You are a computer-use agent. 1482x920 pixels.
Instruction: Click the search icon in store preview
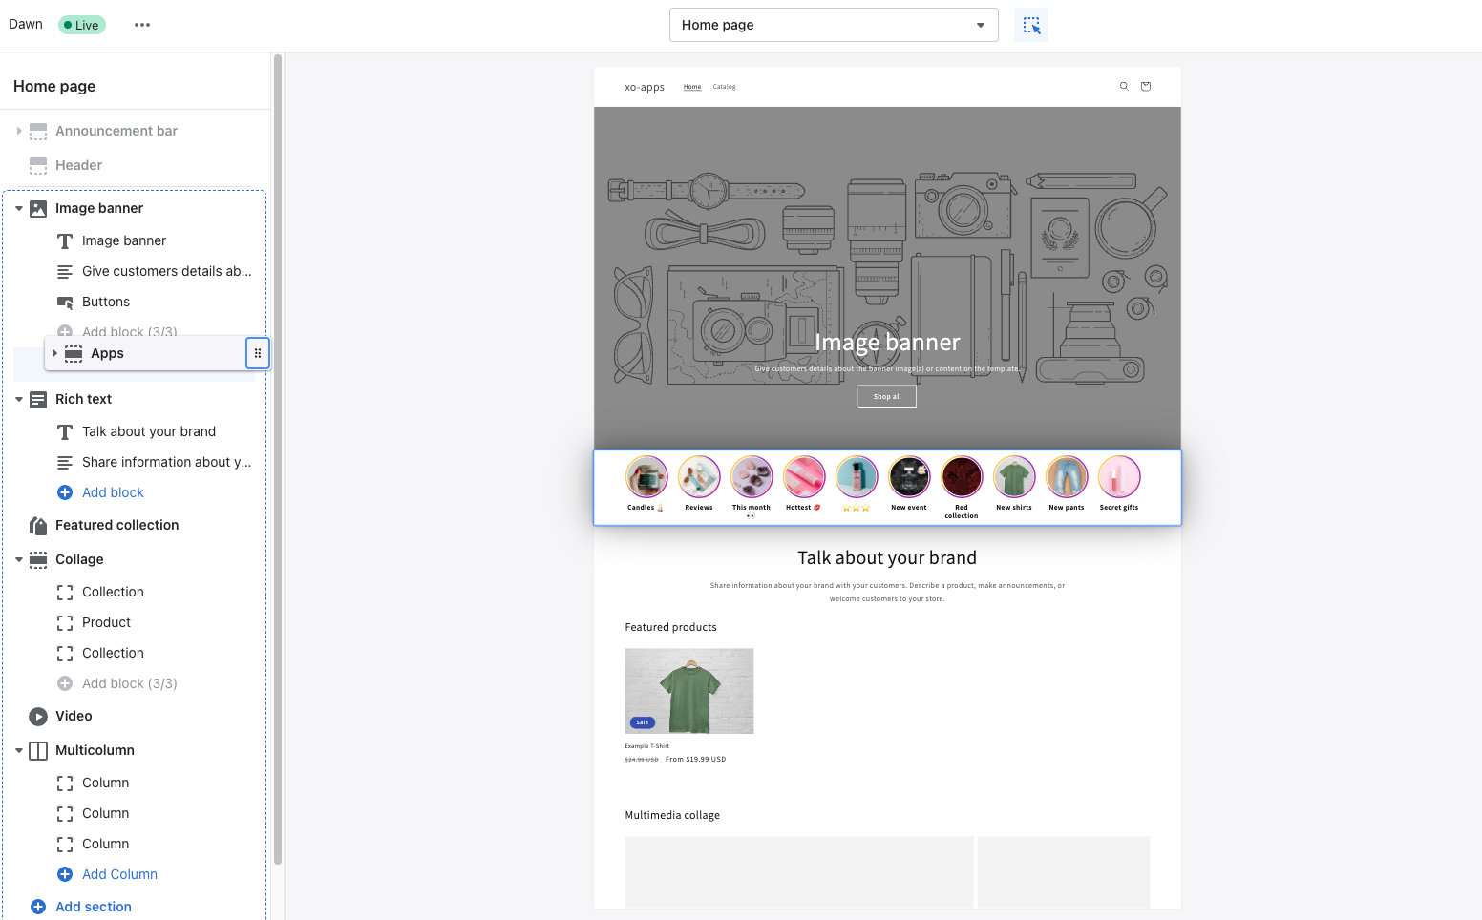click(1124, 87)
